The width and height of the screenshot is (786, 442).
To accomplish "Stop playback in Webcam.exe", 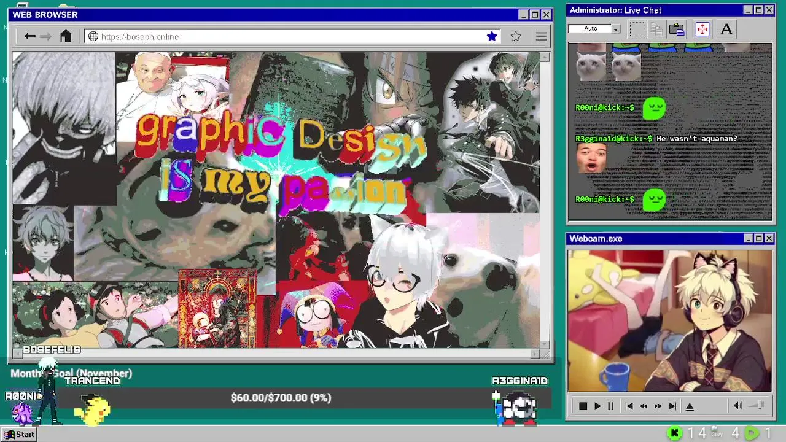I will 583,406.
